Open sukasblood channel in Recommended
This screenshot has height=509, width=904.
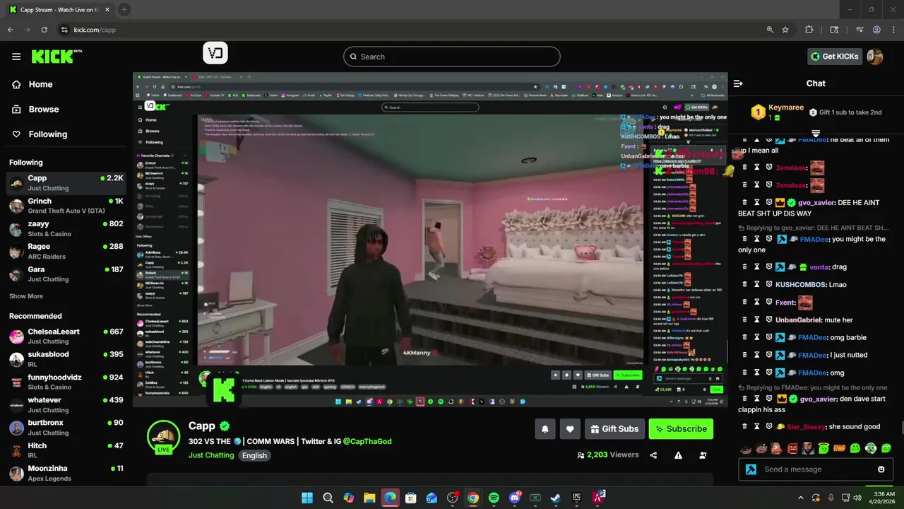click(x=66, y=358)
